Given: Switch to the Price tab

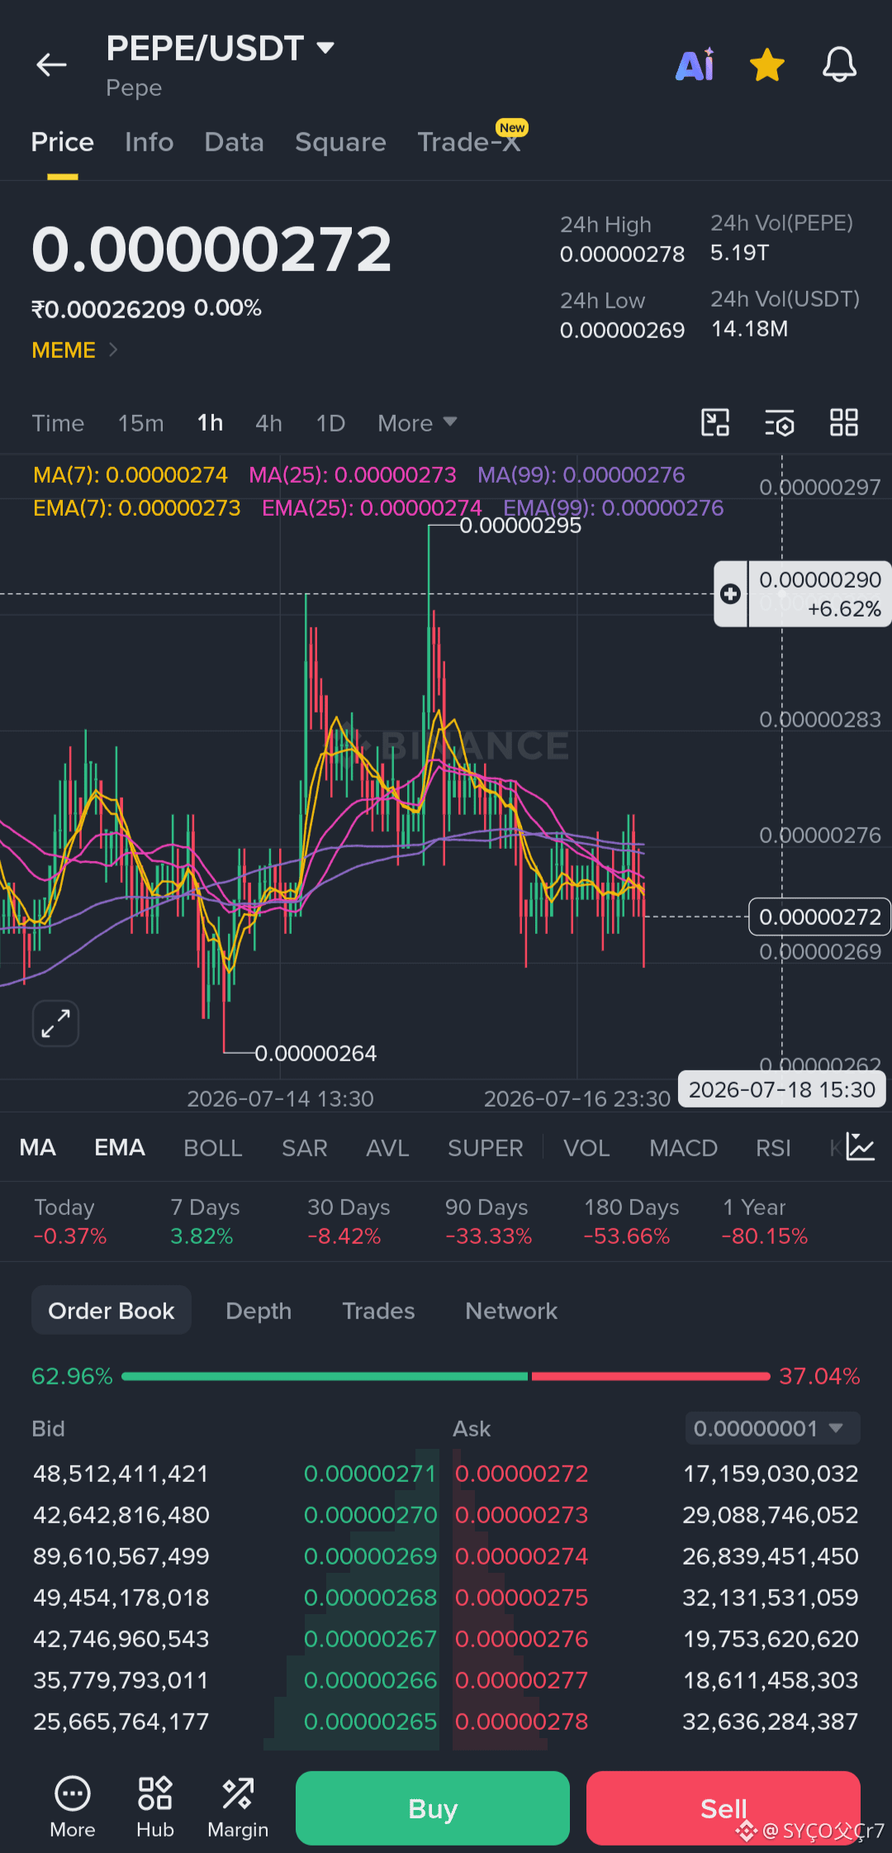Looking at the screenshot, I should click(x=63, y=142).
